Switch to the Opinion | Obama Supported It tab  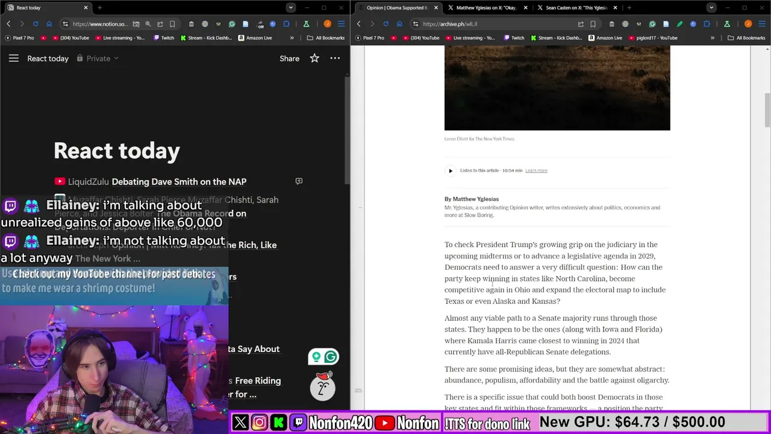(398, 8)
